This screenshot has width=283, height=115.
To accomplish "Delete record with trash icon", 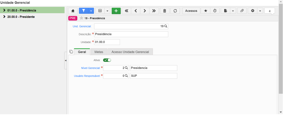I will pos(165,11).
